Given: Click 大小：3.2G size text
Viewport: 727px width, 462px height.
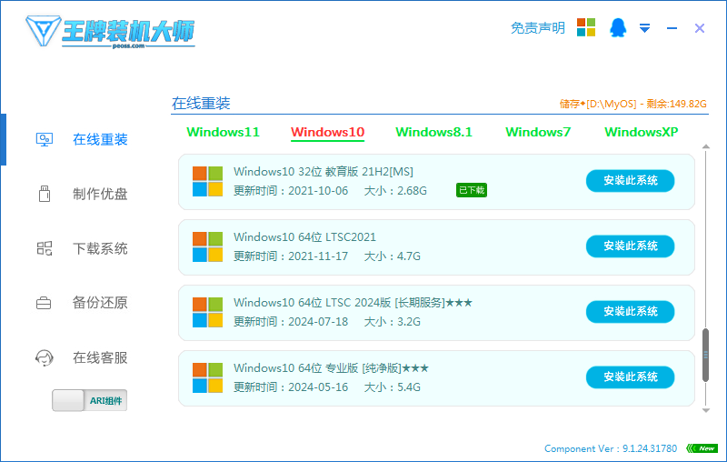Looking at the screenshot, I should click(393, 321).
